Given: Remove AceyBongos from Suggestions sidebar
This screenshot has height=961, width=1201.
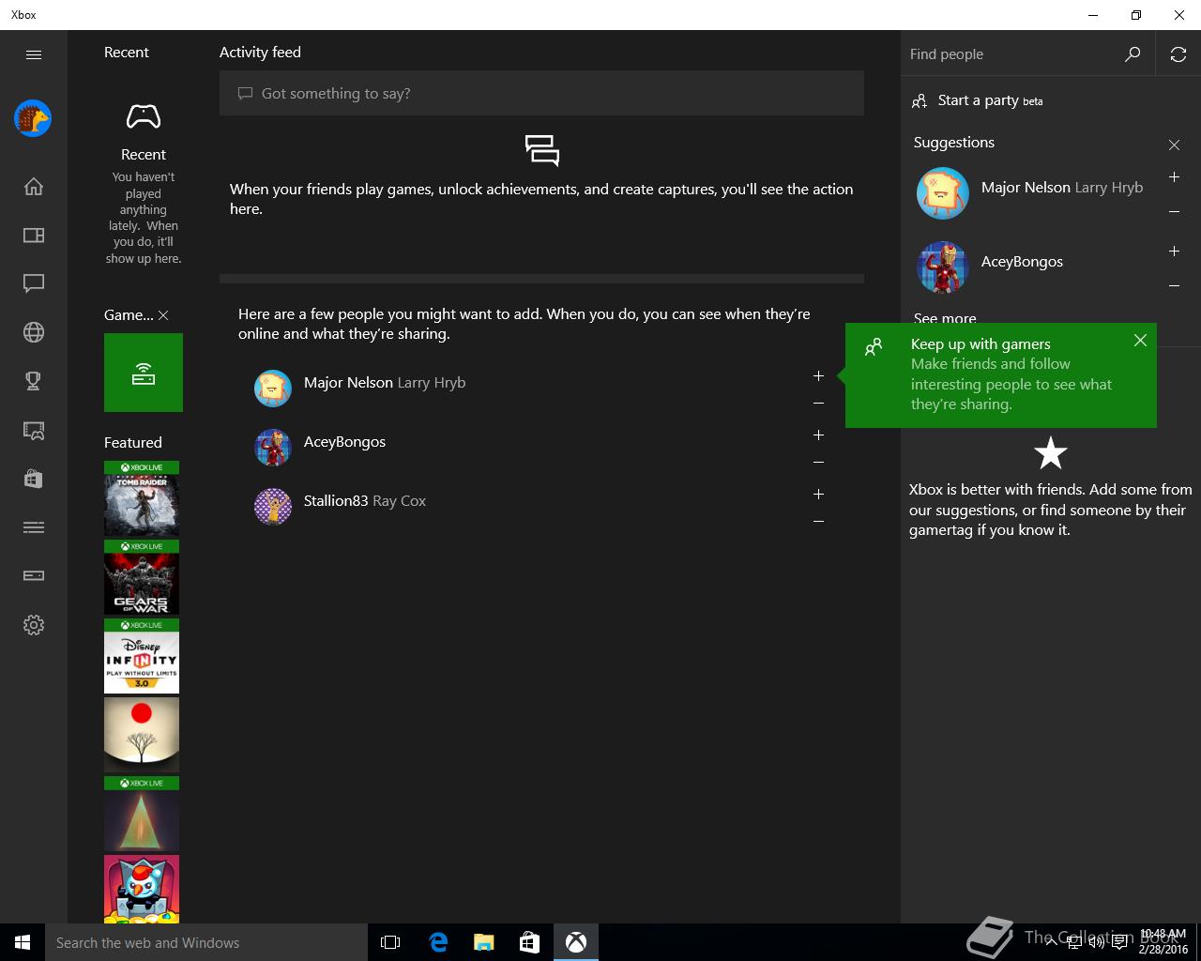Looking at the screenshot, I should pos(1174,286).
